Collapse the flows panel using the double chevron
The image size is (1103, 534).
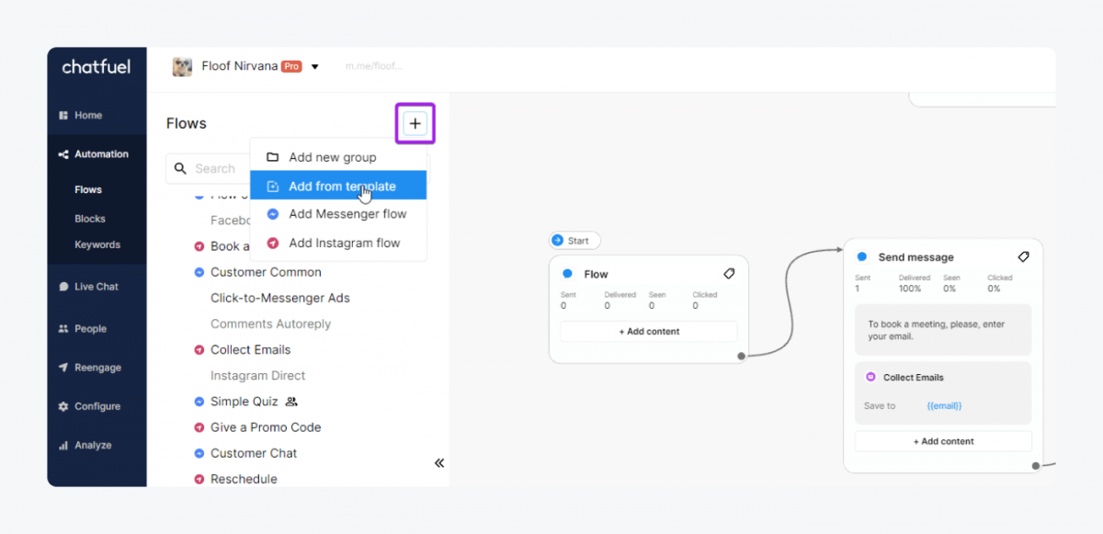tap(439, 462)
